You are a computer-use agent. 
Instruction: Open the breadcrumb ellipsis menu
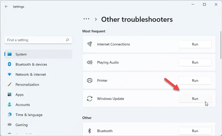pyautogui.click(x=86, y=19)
